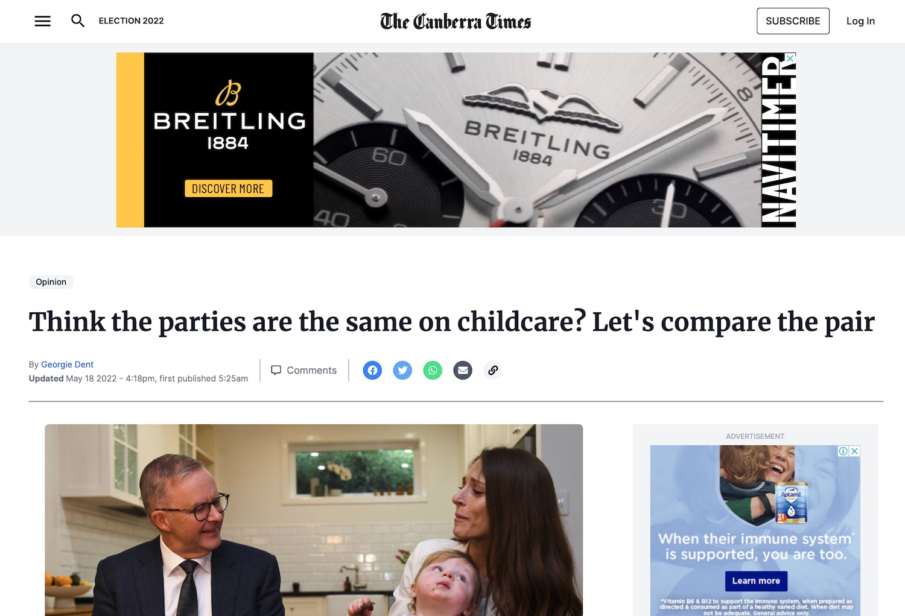Open author Georgie Dent's page
The image size is (905, 616).
point(67,365)
